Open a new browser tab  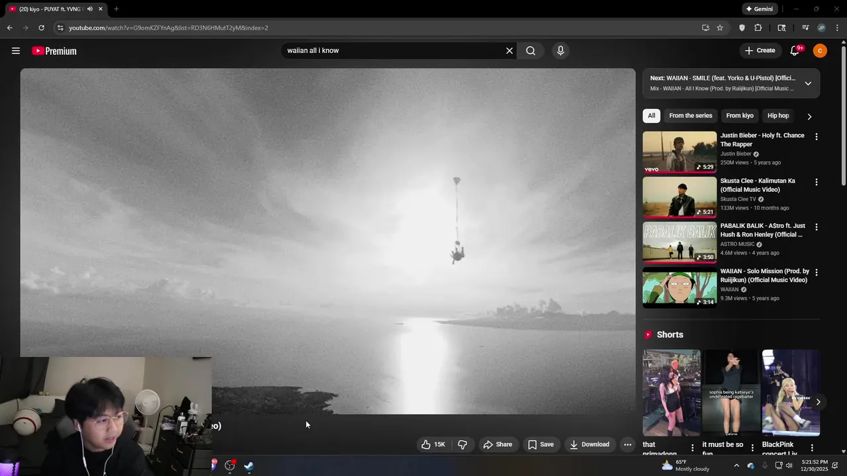pos(116,9)
